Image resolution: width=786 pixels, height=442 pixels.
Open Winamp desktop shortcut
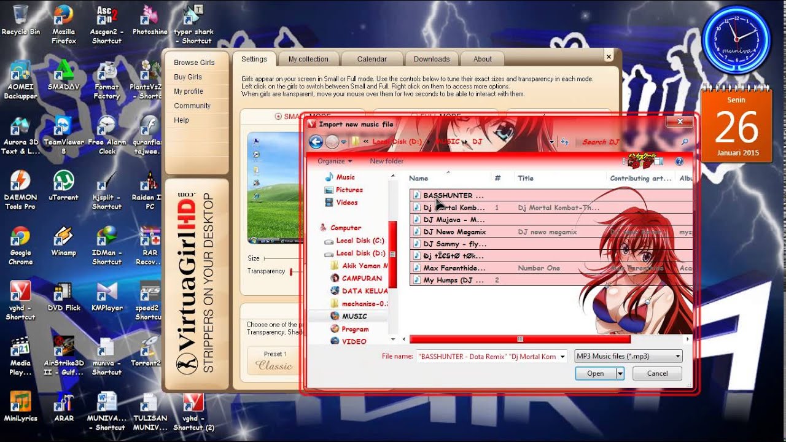point(64,241)
